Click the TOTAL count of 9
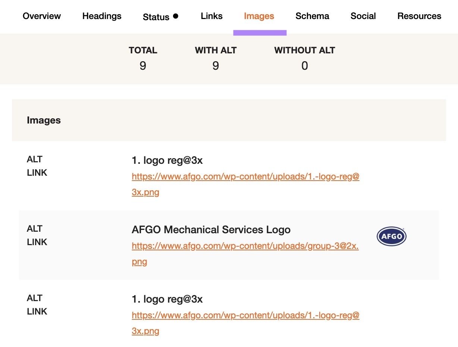Viewport: 458px width, 347px height. (142, 66)
